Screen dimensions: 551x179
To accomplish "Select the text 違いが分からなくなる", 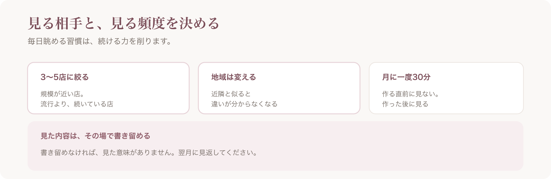I will (244, 104).
